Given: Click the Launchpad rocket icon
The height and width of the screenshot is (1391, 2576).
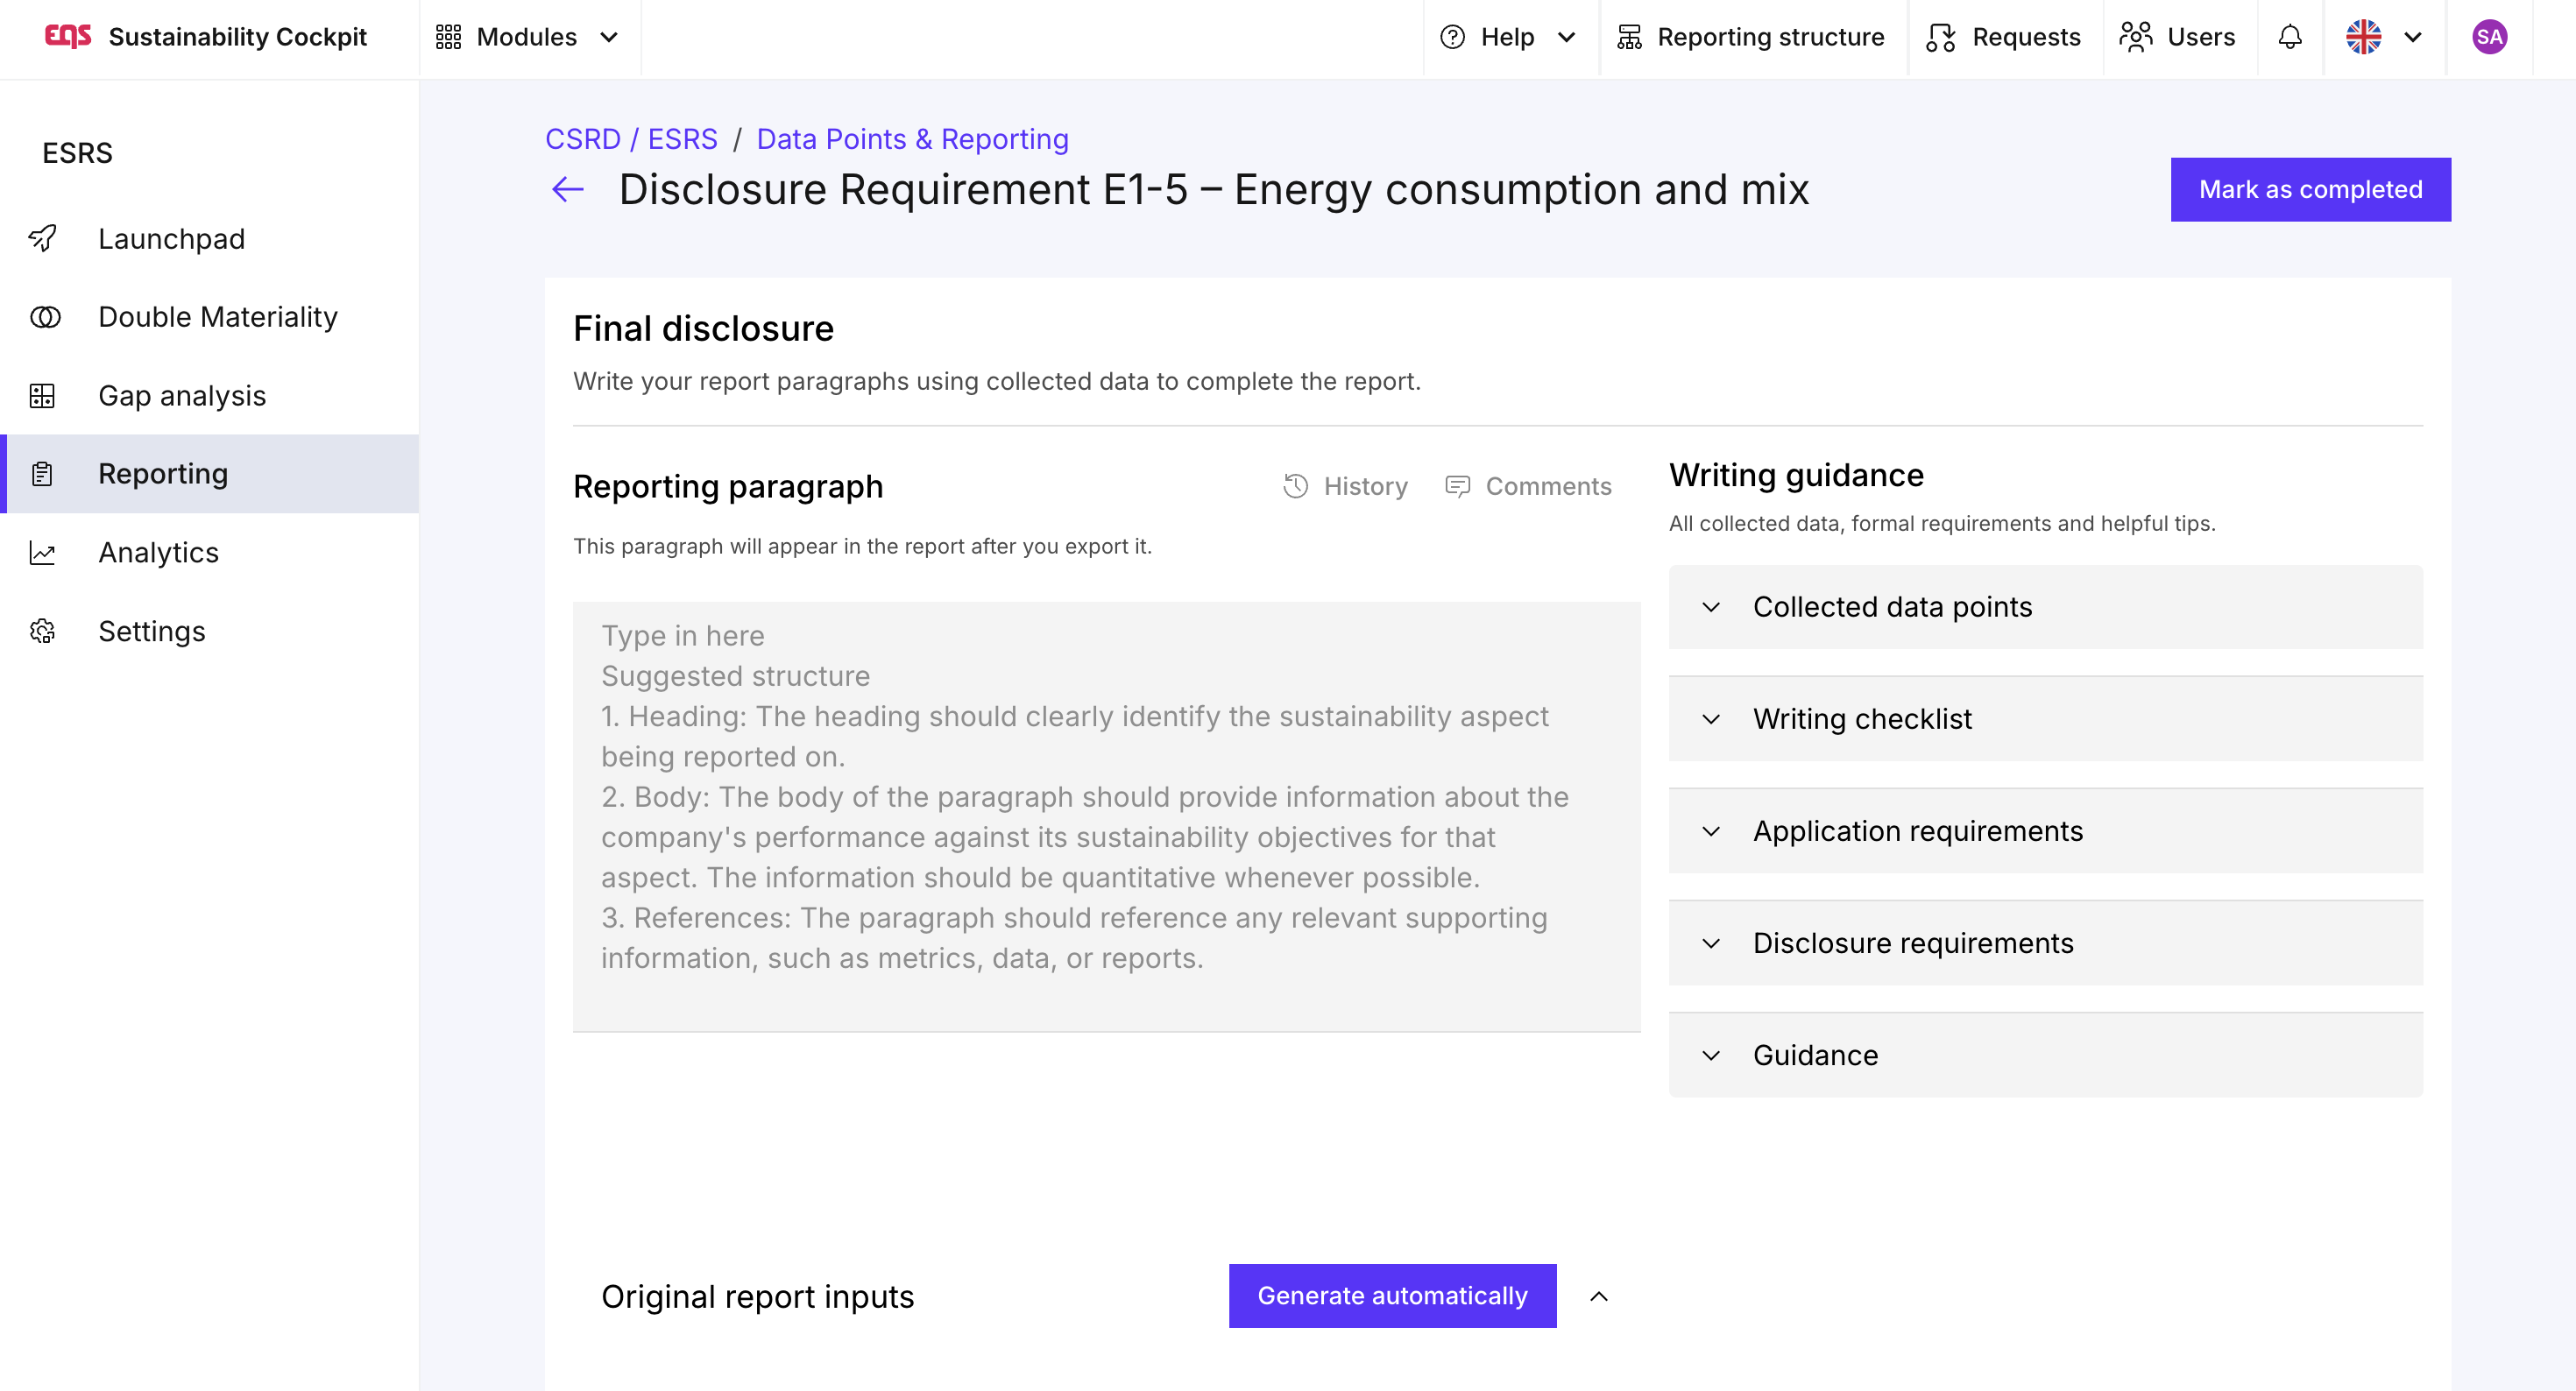Looking at the screenshot, I should coord(43,238).
